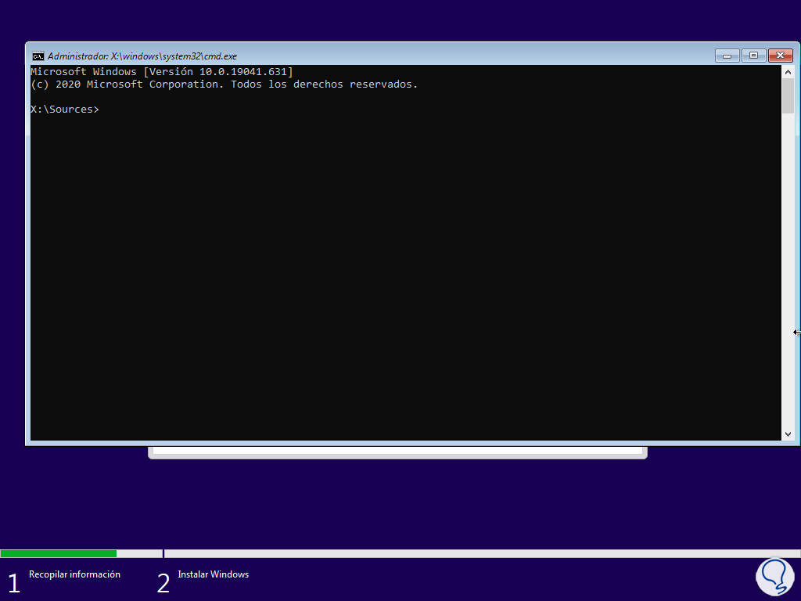Minimize the Administrador cmd.exe window
The image size is (801, 601).
tap(727, 56)
